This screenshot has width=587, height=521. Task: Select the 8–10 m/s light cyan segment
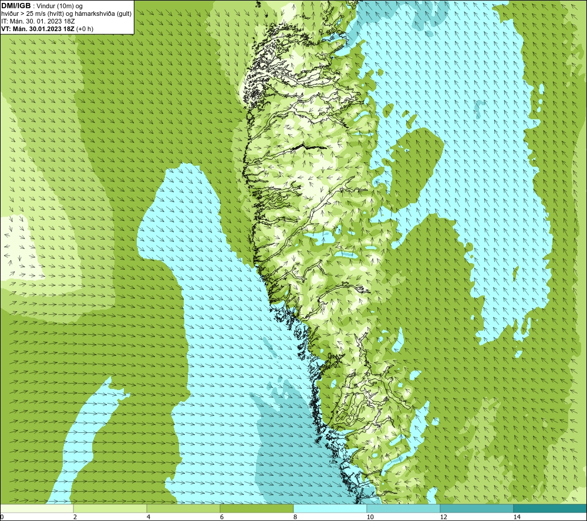pos(330,508)
